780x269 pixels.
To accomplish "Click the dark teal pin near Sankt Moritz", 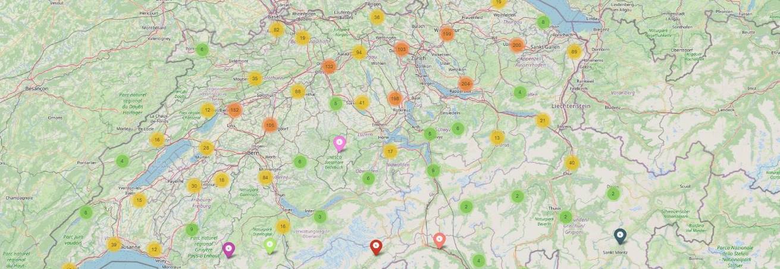I will [620, 236].
